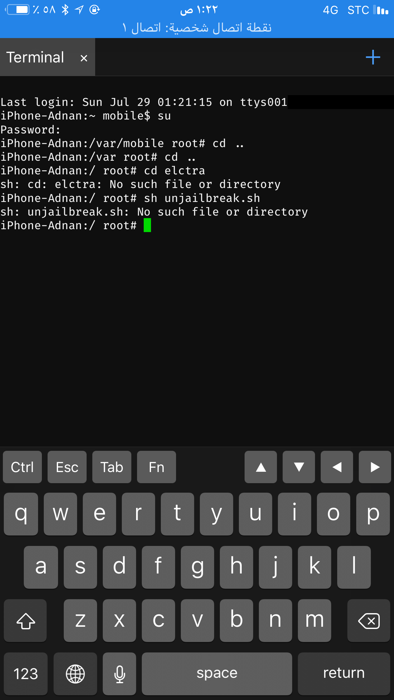
Task: Tap the return key
Action: pyautogui.click(x=344, y=674)
